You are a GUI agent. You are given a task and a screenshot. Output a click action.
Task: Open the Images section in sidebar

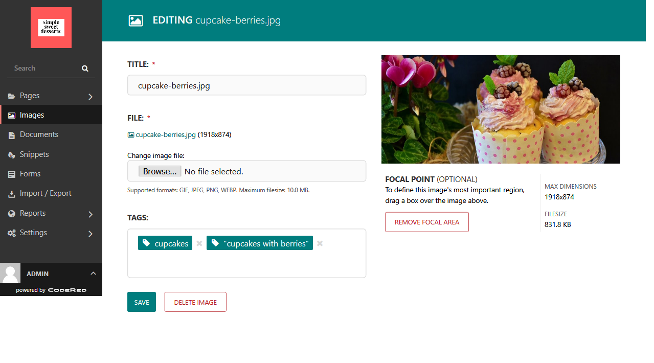(32, 115)
